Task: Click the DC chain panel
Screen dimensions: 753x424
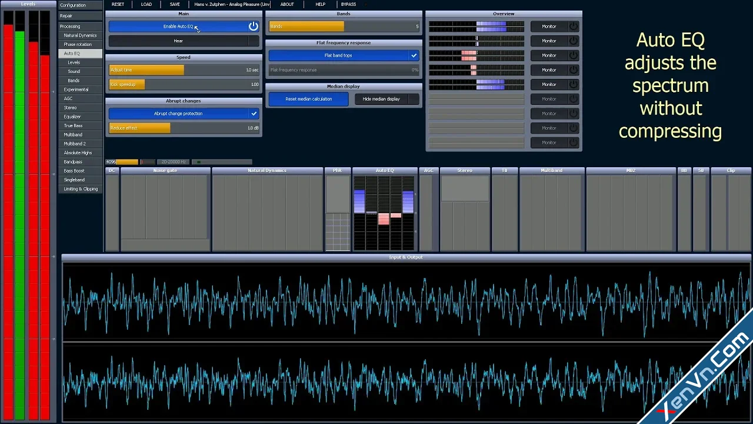Action: 112,210
